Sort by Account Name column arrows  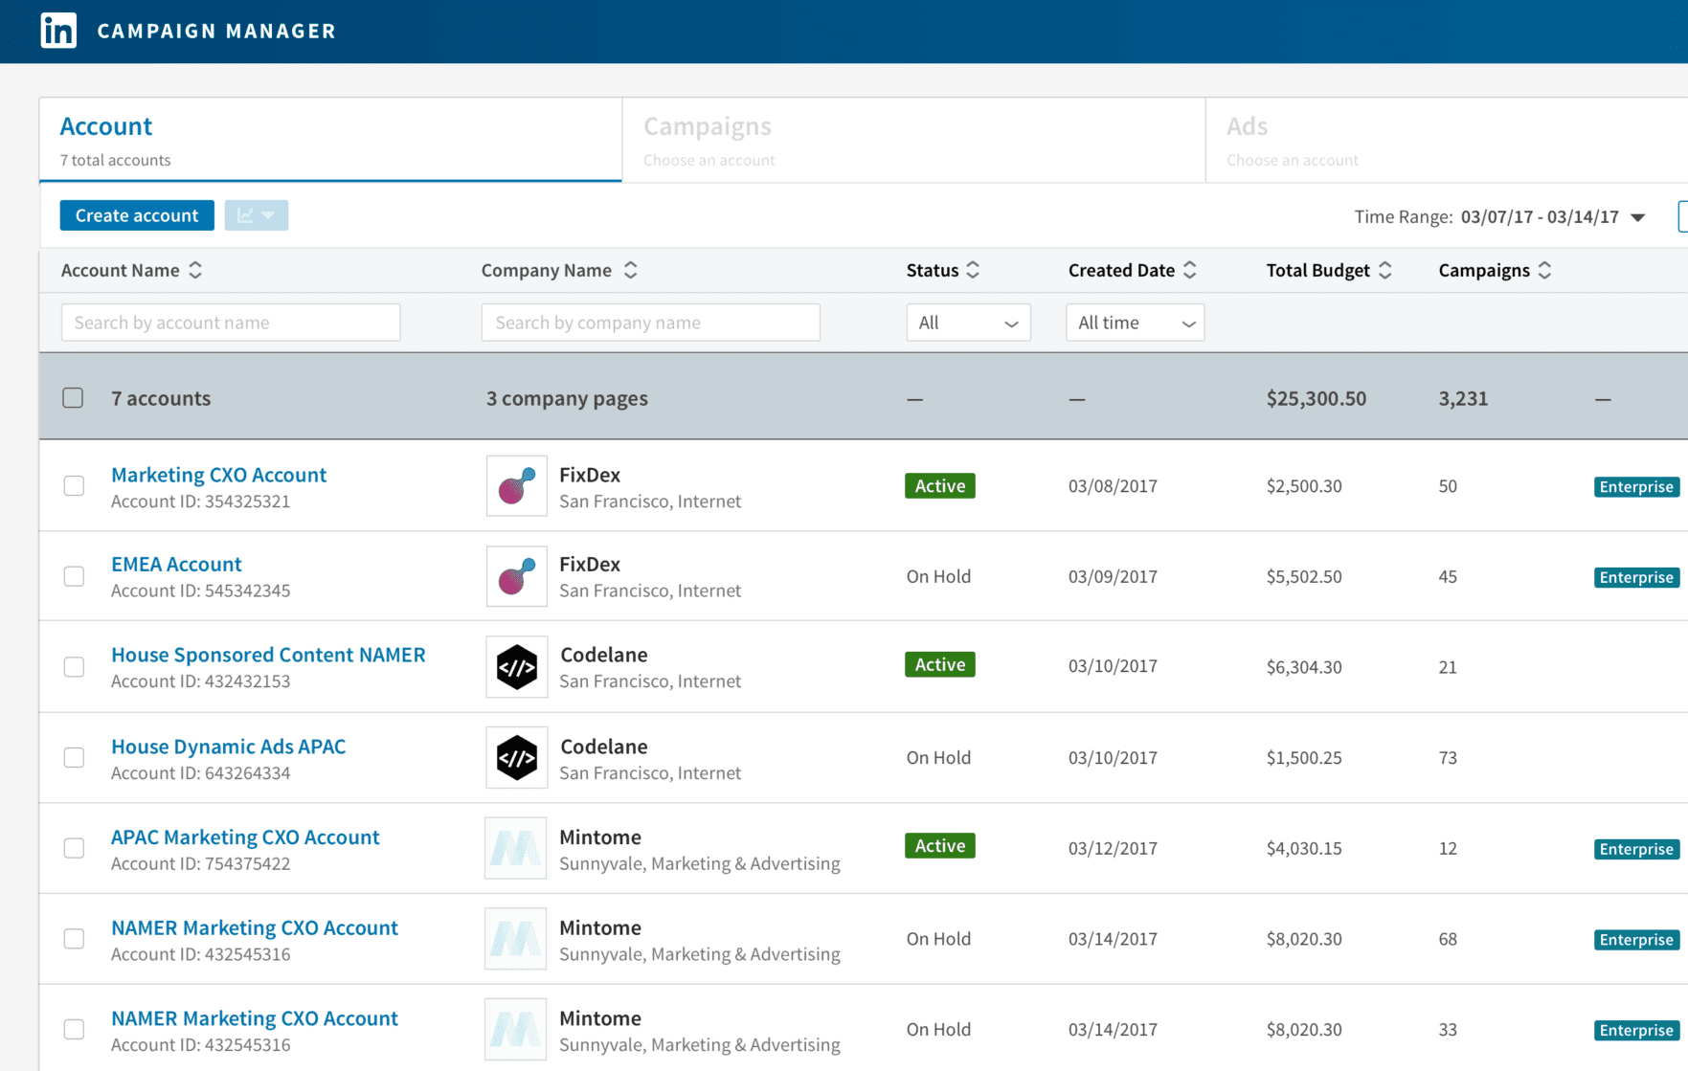click(195, 271)
